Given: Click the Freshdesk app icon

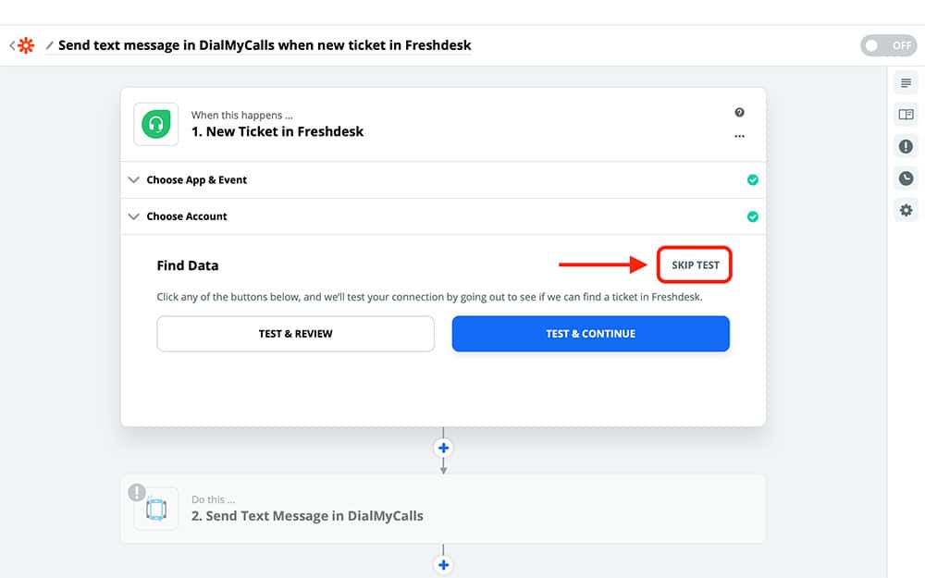Looking at the screenshot, I should tap(156, 124).
